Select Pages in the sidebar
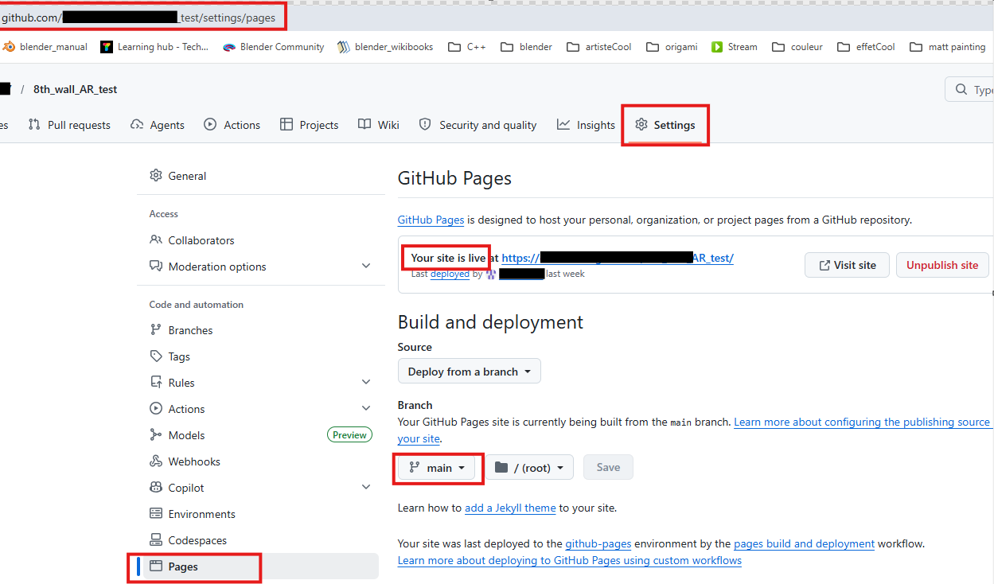Screen dimensions: 994x584 (x=261, y=566)
